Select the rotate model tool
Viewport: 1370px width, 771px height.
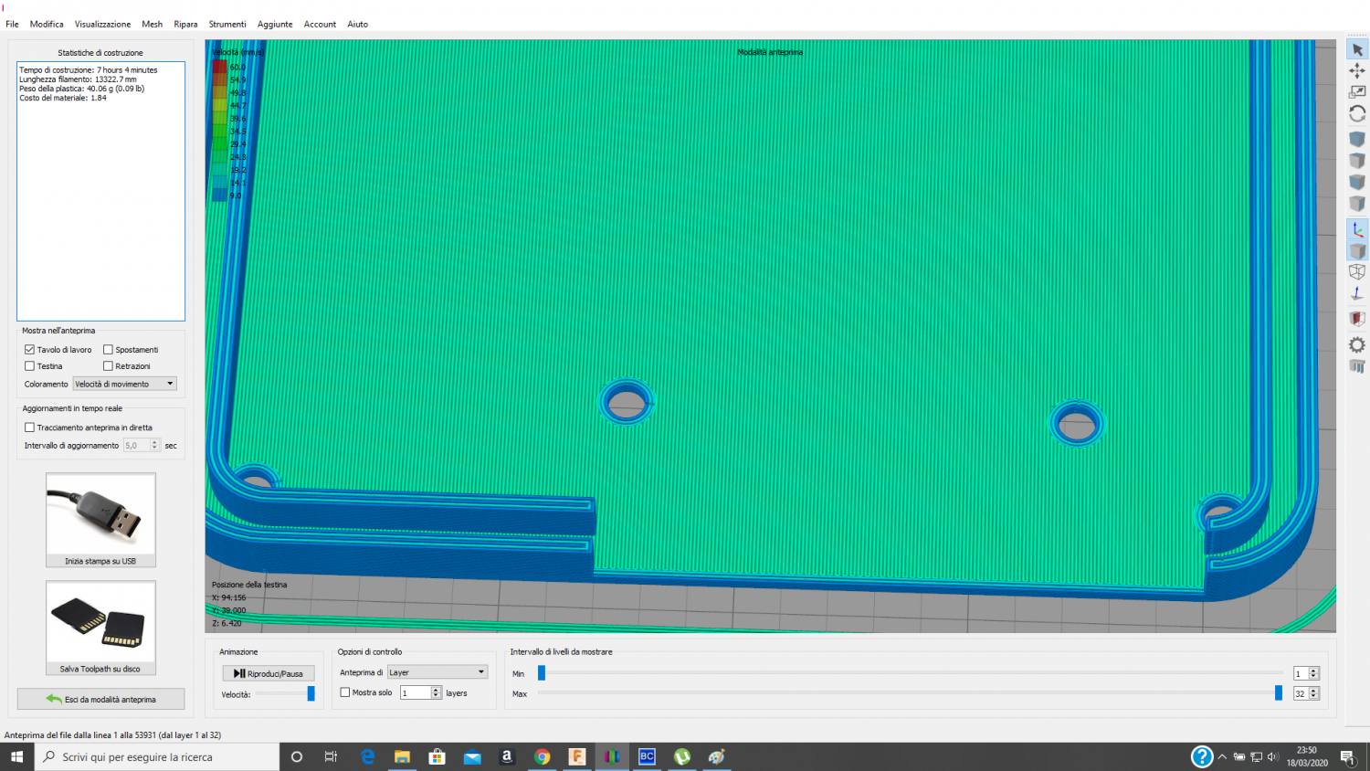[x=1357, y=114]
